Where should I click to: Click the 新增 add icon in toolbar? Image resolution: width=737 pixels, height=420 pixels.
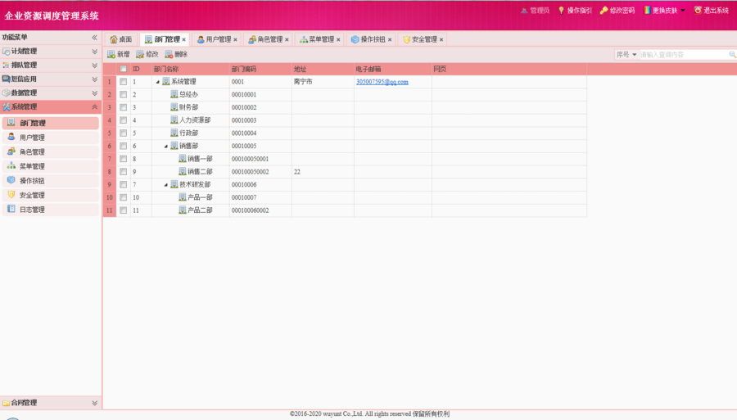tap(111, 55)
